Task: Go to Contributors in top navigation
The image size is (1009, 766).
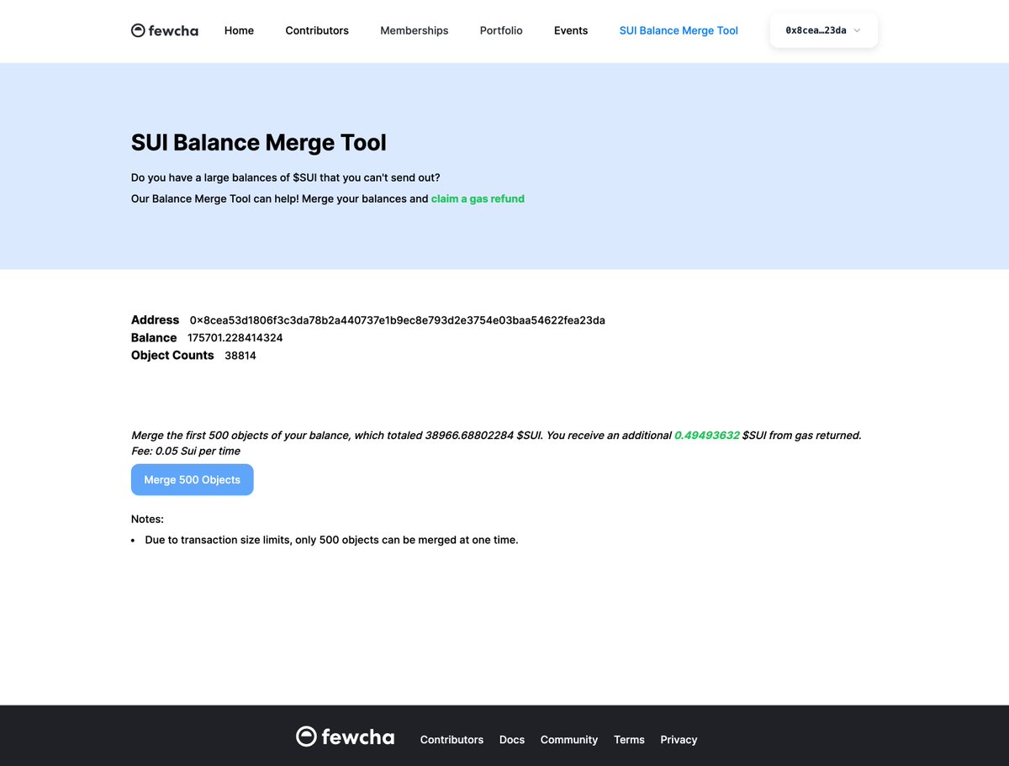Action: 317,30
